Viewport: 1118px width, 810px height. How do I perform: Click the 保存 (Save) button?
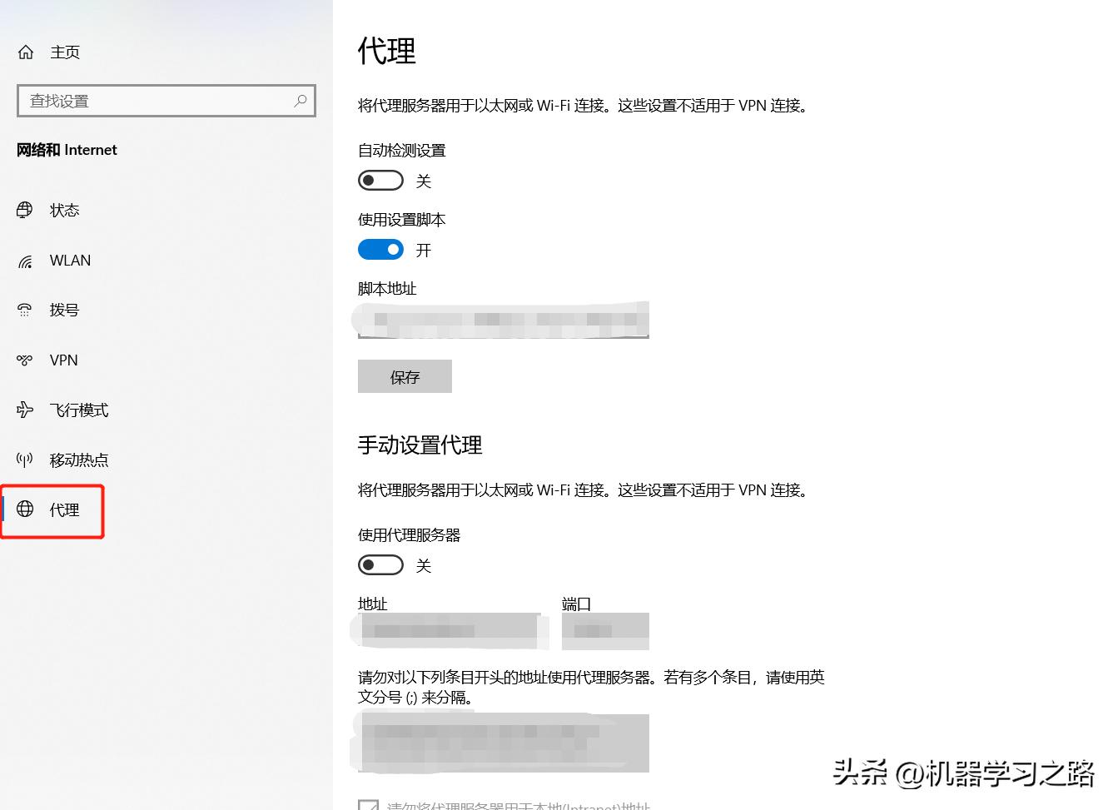[405, 376]
